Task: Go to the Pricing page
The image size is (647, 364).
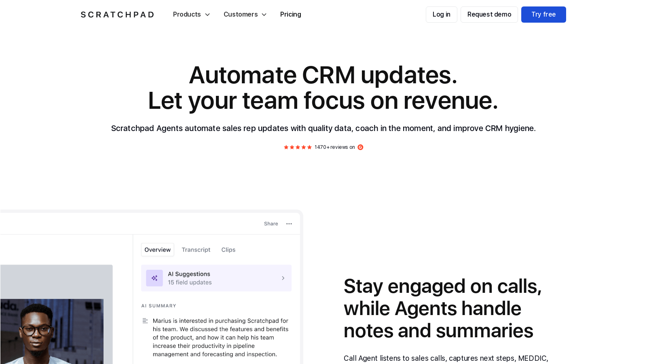Action: coord(290,15)
